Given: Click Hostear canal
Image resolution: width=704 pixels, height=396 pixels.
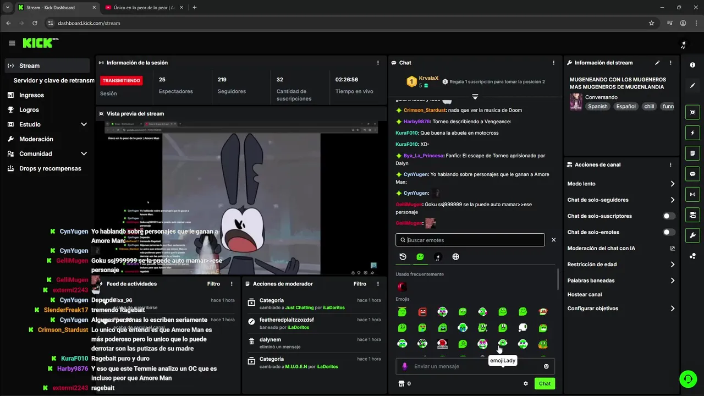Looking at the screenshot, I should 585,295.
